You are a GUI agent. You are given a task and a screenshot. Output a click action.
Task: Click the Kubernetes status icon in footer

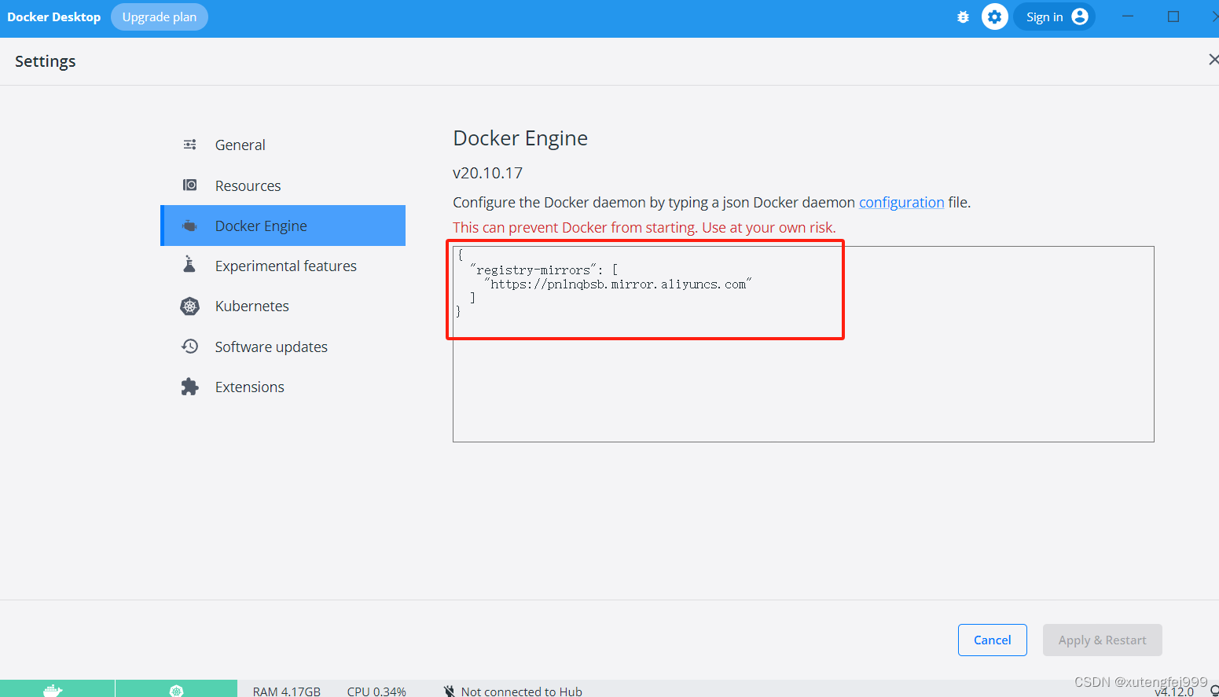point(176,691)
